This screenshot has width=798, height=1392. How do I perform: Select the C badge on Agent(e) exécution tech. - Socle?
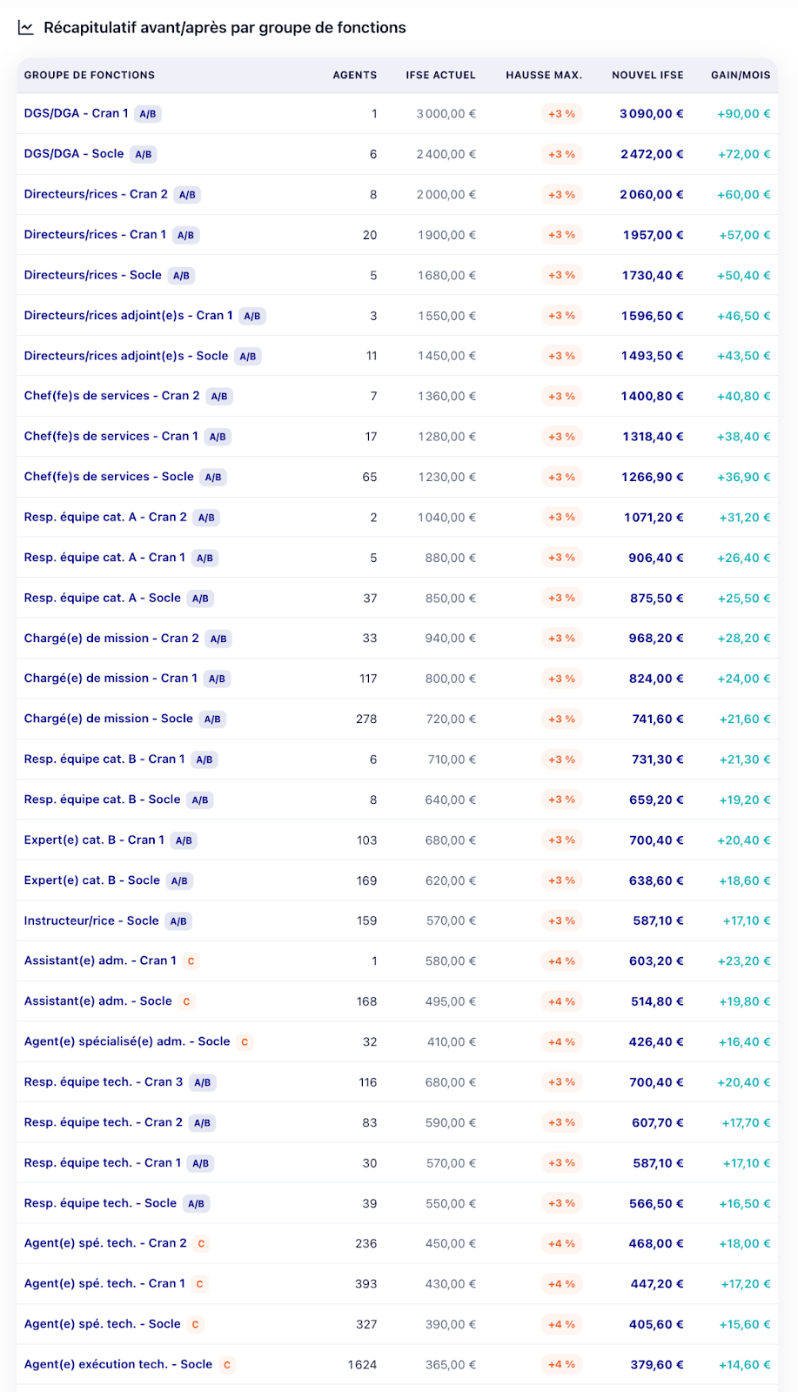pyautogui.click(x=226, y=1365)
